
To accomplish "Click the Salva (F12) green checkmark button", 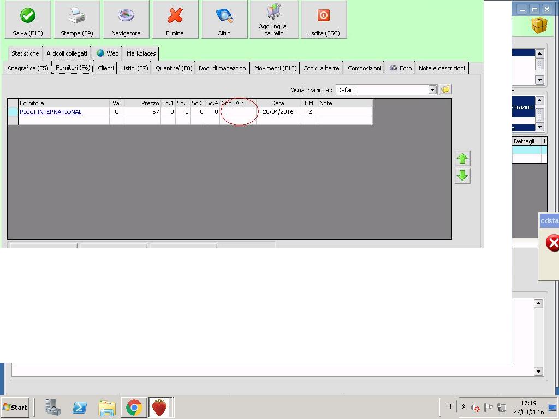I will pos(28,19).
